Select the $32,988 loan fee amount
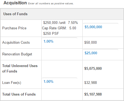 91,83
